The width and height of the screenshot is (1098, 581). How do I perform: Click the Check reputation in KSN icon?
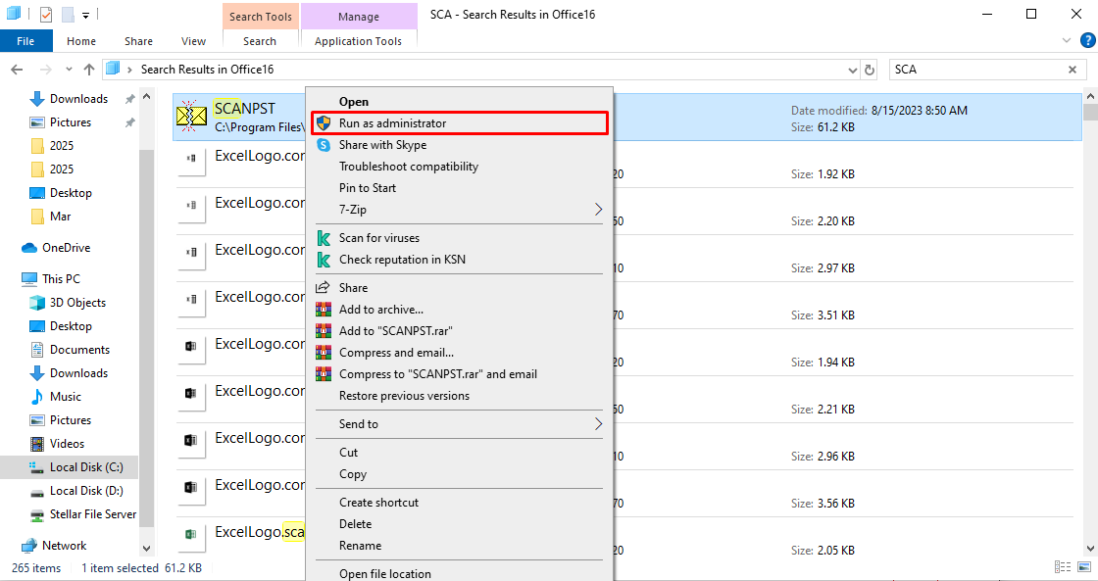point(324,260)
